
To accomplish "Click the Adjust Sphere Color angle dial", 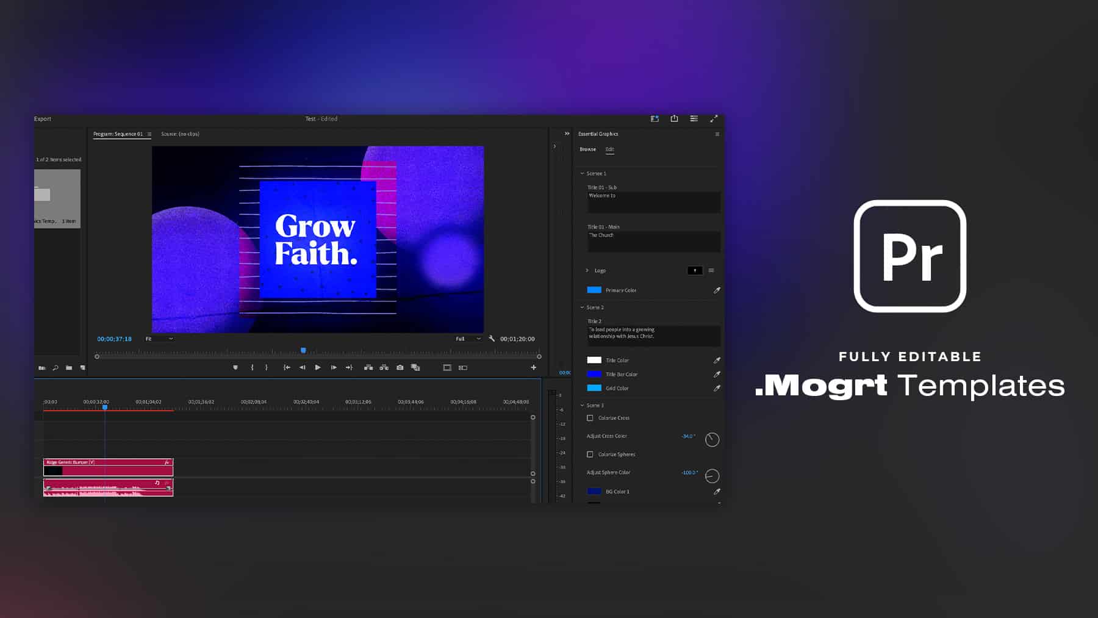I will tap(712, 476).
